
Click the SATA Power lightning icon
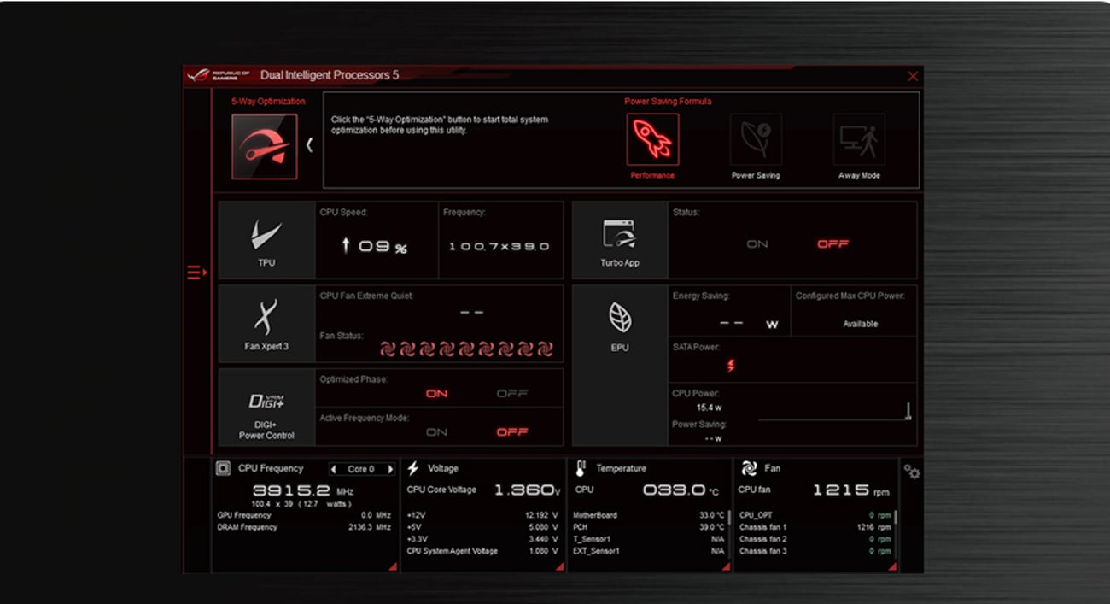point(731,366)
